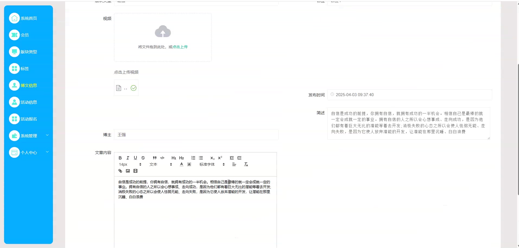
Task: Click the insert image icon
Action: [x=128, y=171]
